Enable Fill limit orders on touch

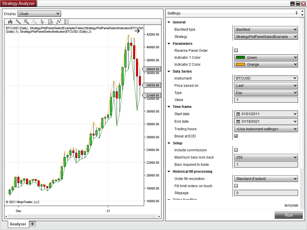[236, 186]
